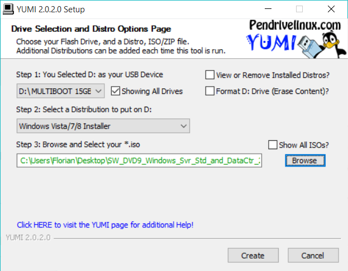Expand the Windows Vista/7/8 Installer distribution dropdown

click(103, 126)
